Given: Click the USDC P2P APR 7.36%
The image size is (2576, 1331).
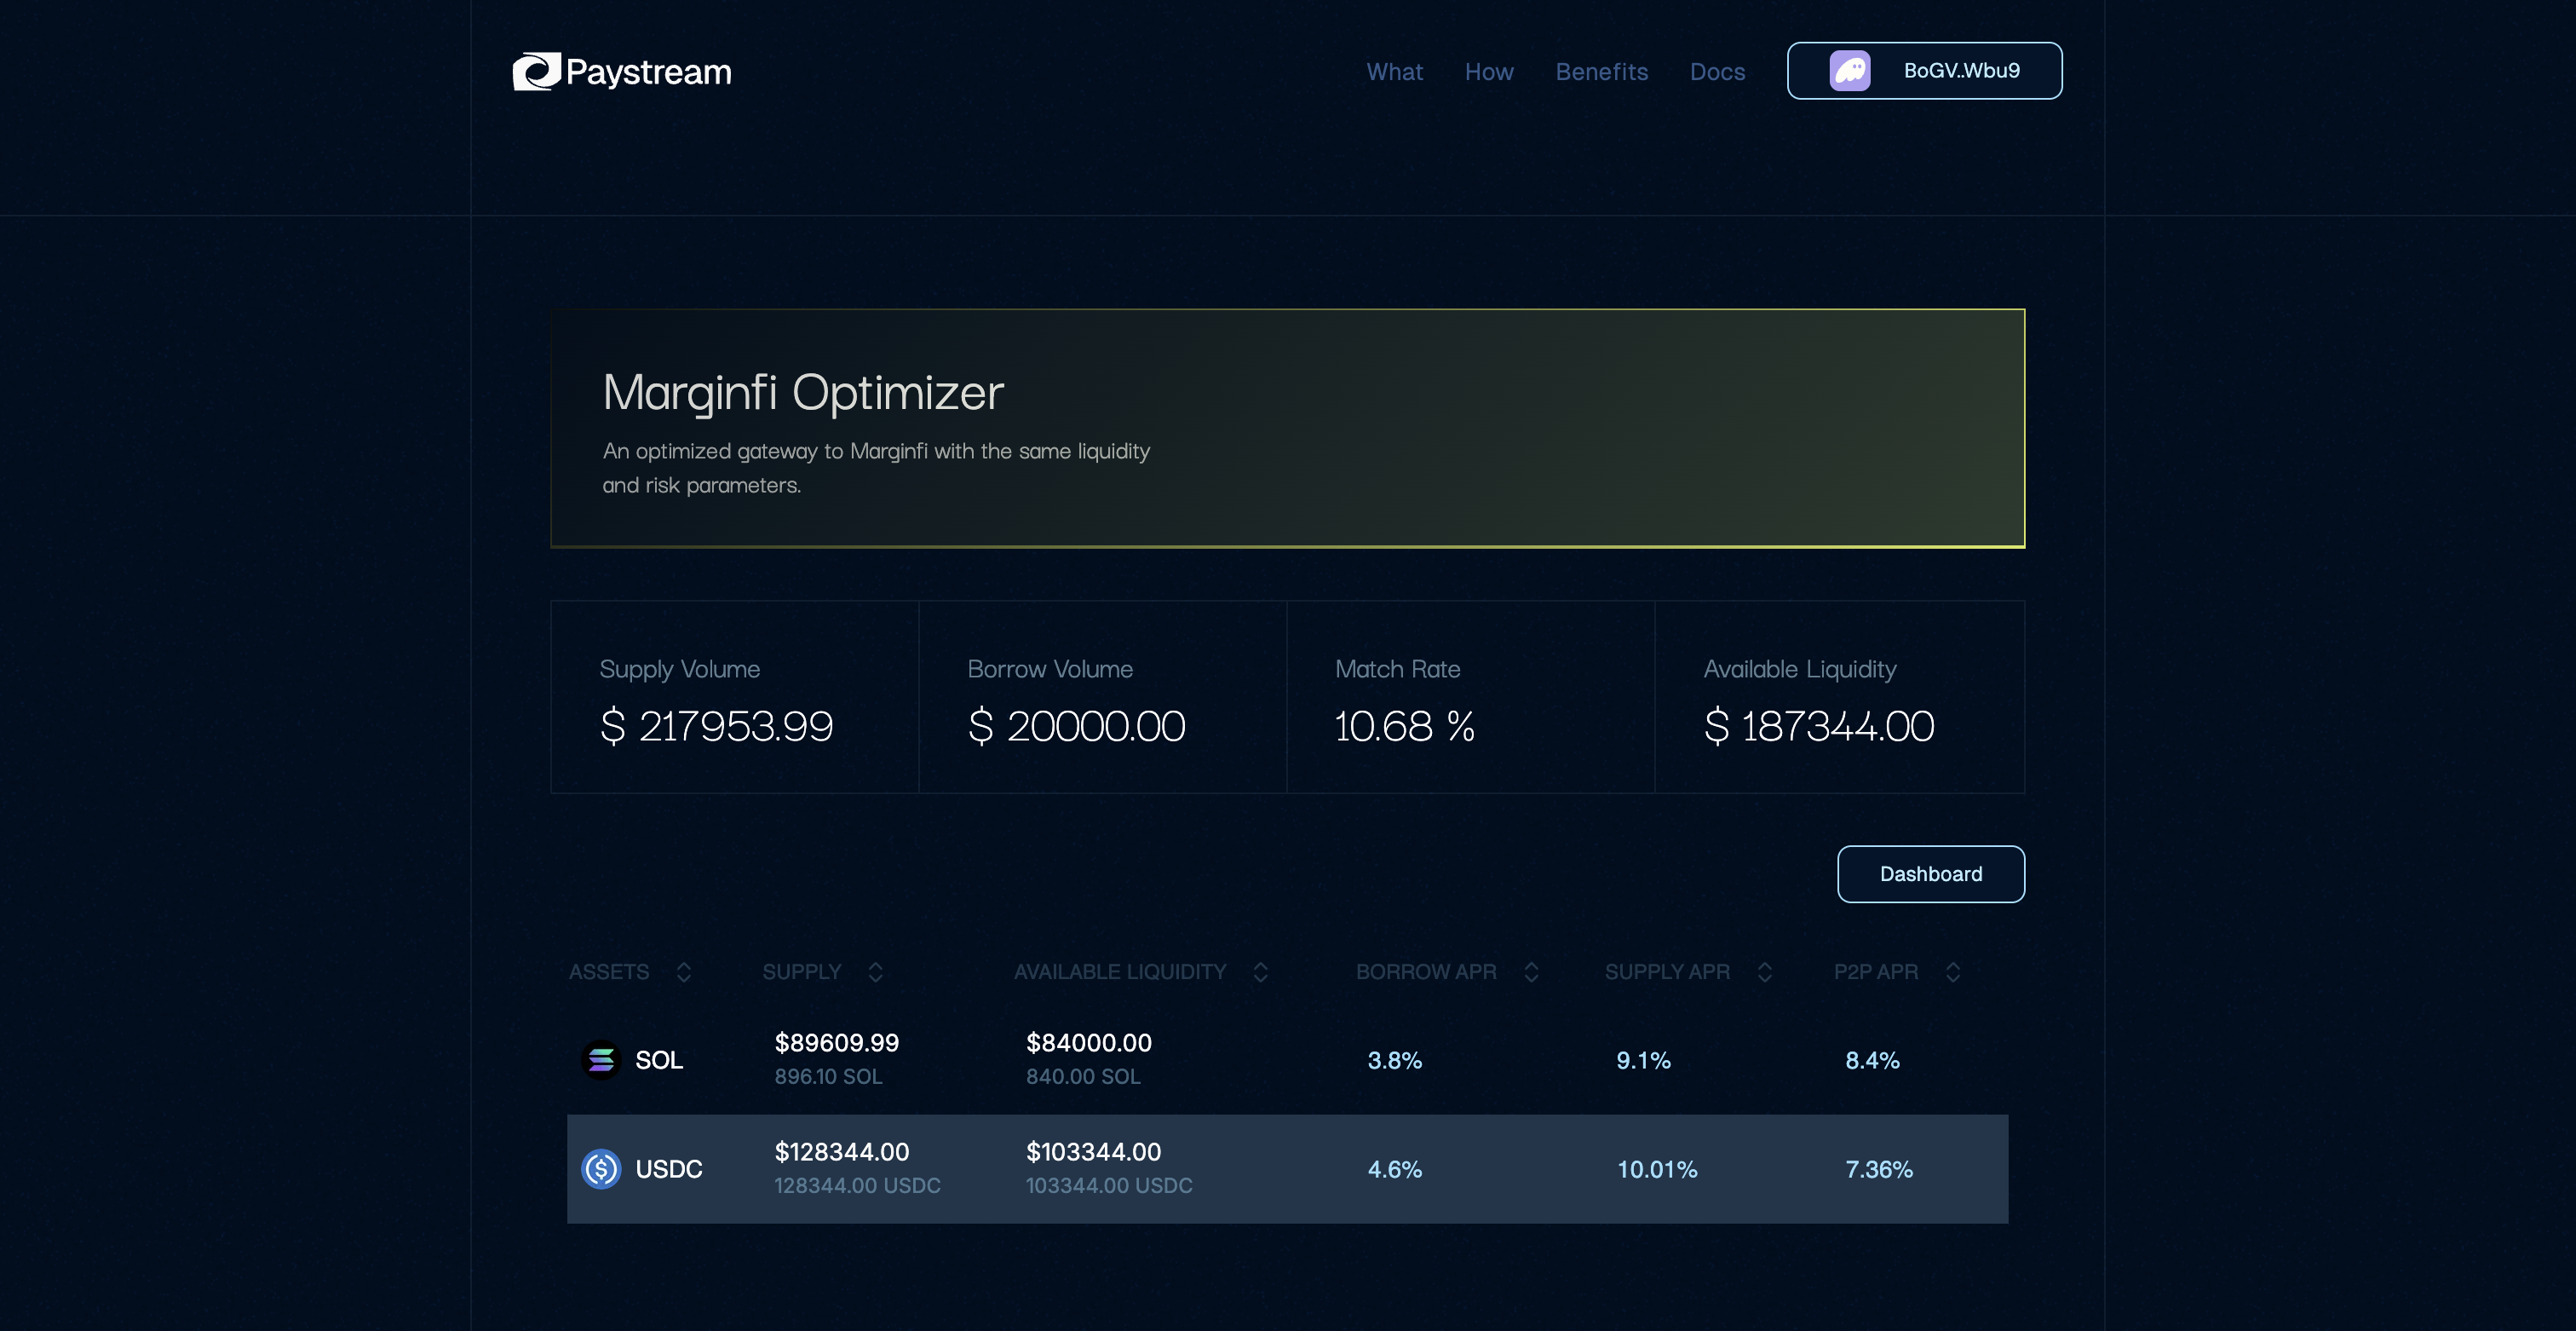Looking at the screenshot, I should pyautogui.click(x=1879, y=1169).
